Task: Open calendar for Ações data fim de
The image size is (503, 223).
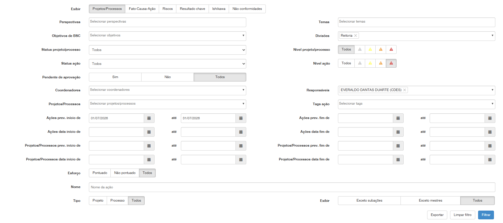Action: point(398,132)
